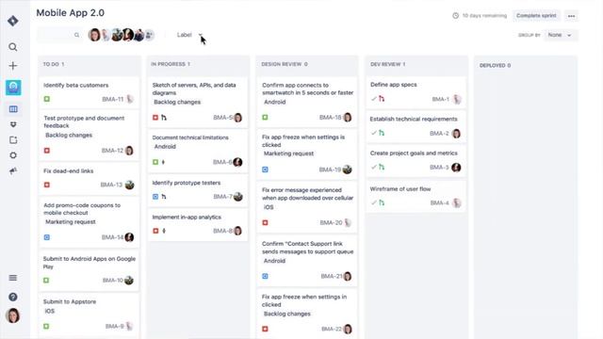Click the red issue type icon on BMA-12
The height and width of the screenshot is (339, 603).
(x=47, y=151)
